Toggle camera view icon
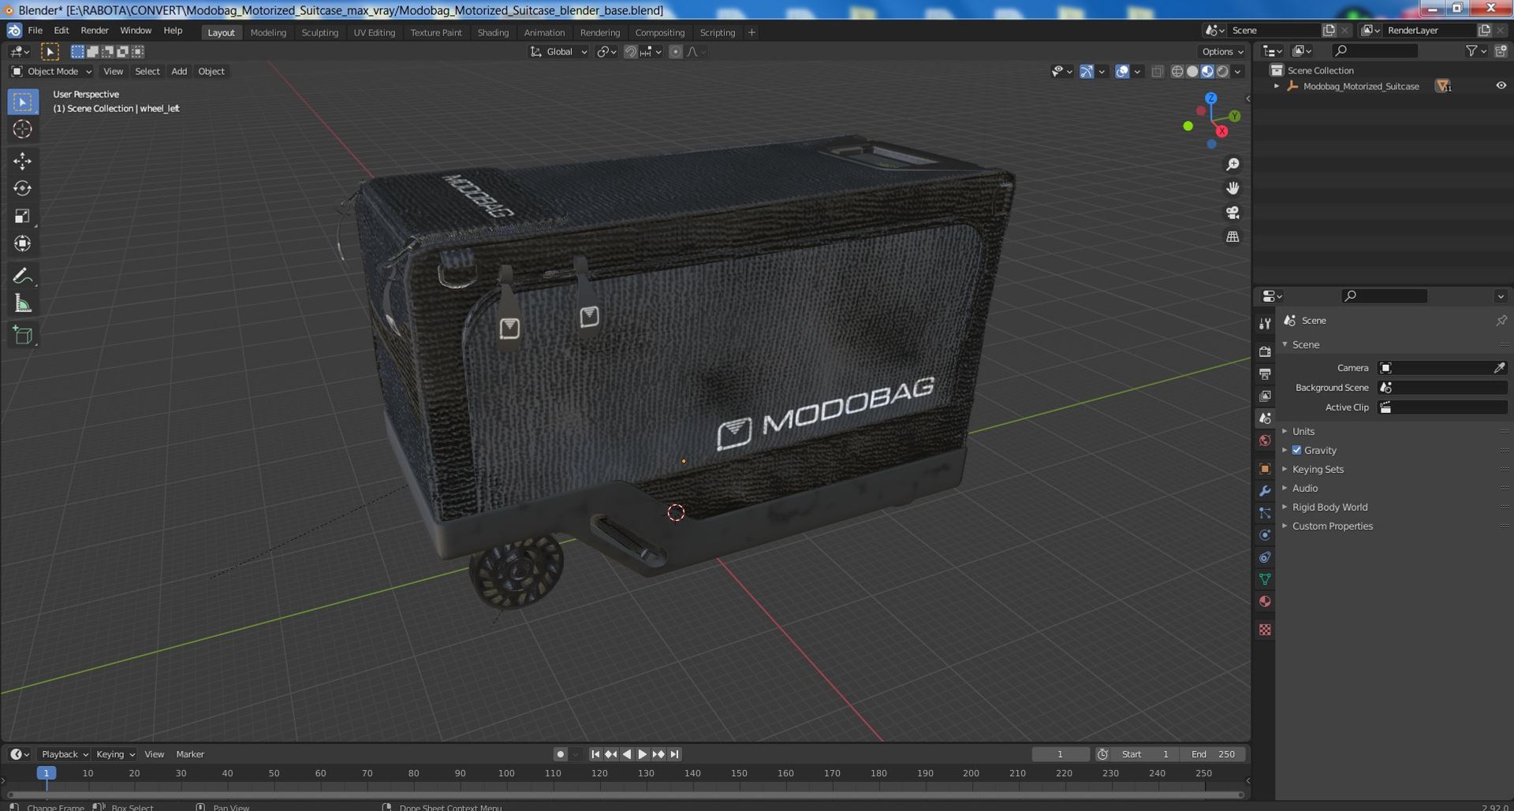Image resolution: width=1514 pixels, height=811 pixels. pyautogui.click(x=1232, y=213)
